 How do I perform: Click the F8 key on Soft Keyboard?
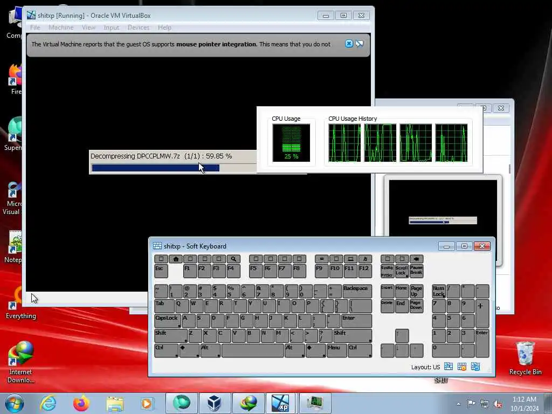(299, 271)
